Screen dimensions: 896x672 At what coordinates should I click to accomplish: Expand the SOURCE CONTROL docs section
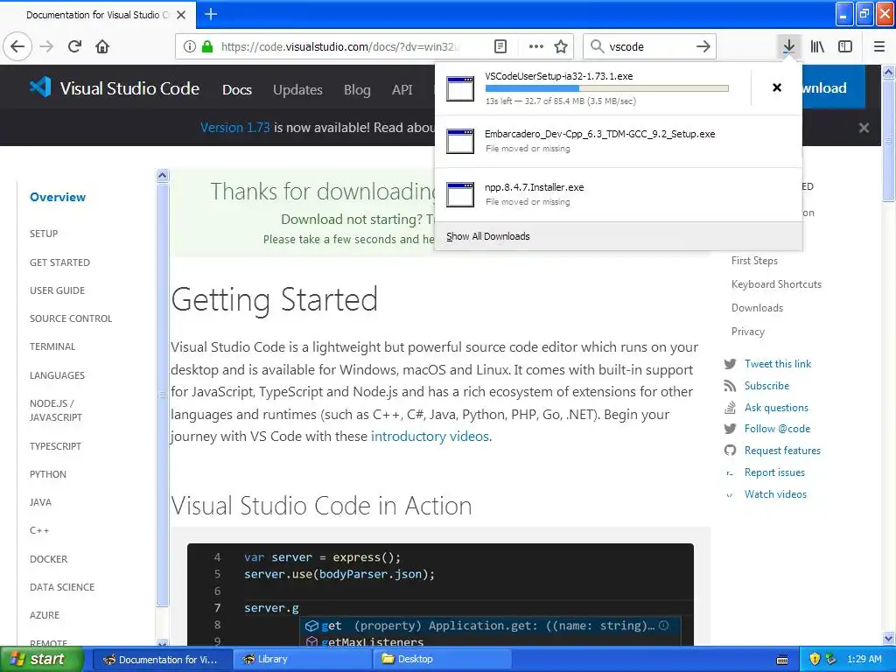point(71,318)
